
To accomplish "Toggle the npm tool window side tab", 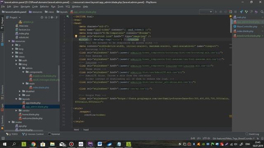I will click(x=2, y=108).
